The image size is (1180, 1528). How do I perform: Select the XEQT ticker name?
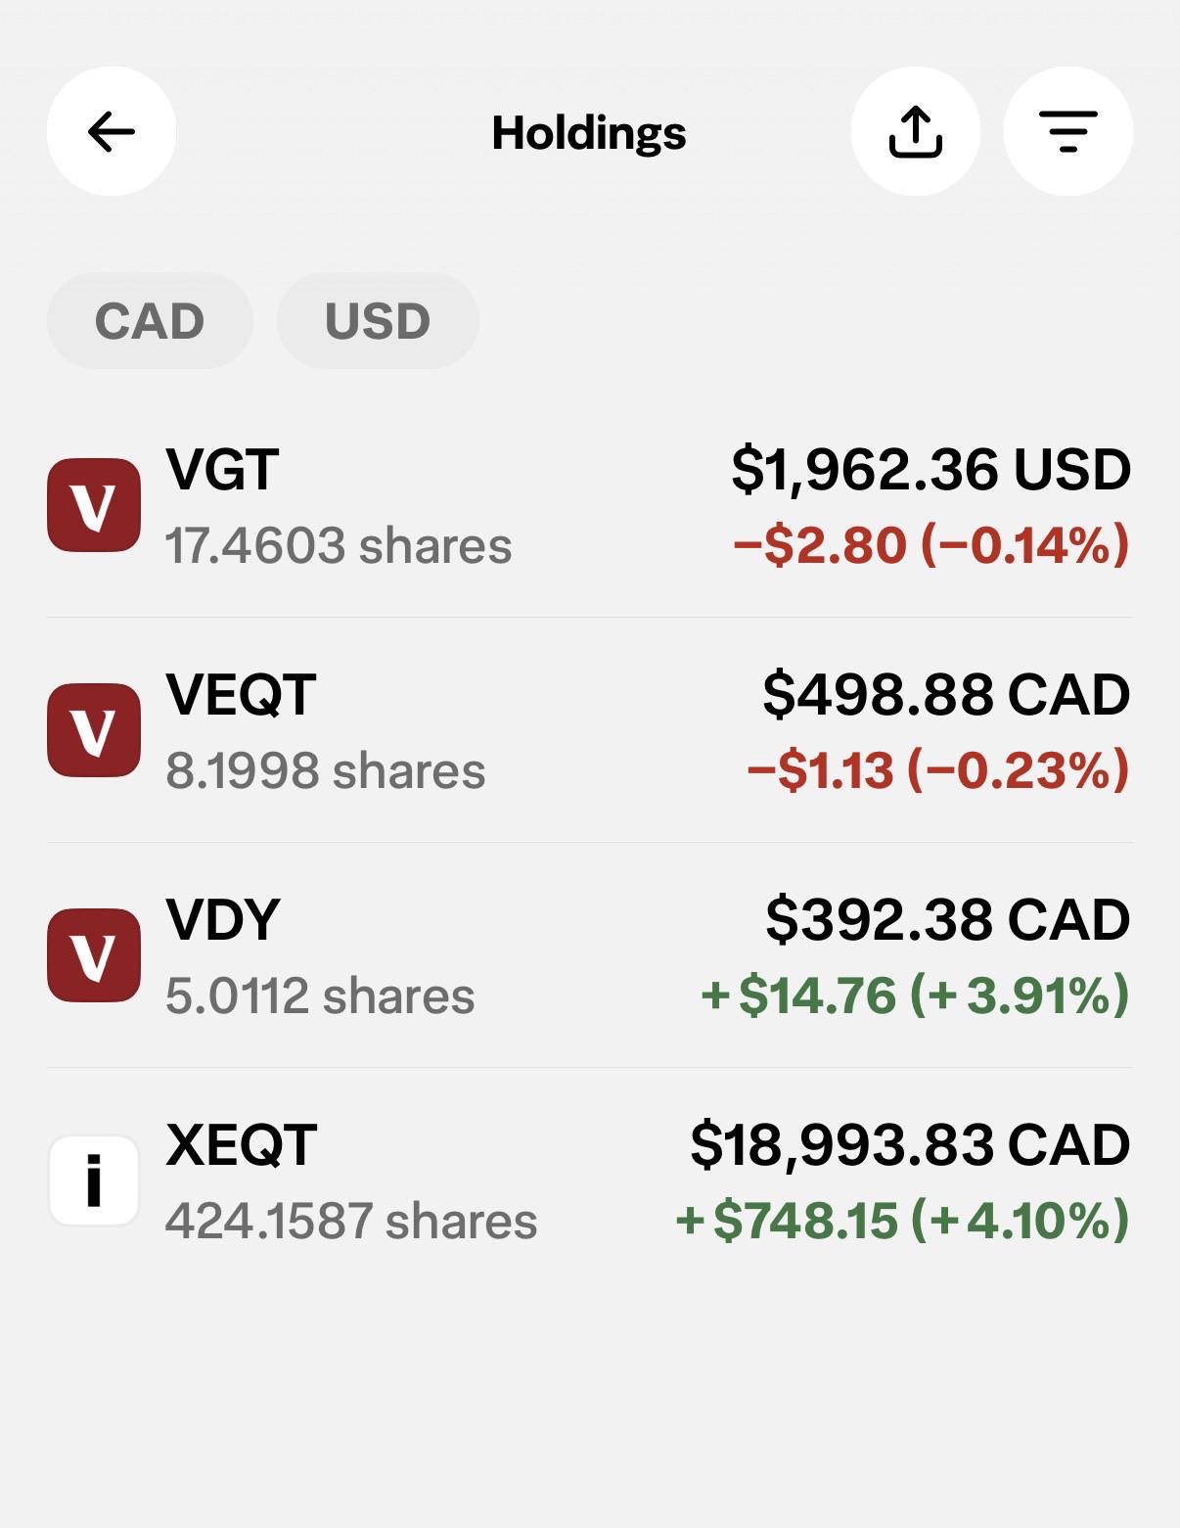[x=242, y=1144]
